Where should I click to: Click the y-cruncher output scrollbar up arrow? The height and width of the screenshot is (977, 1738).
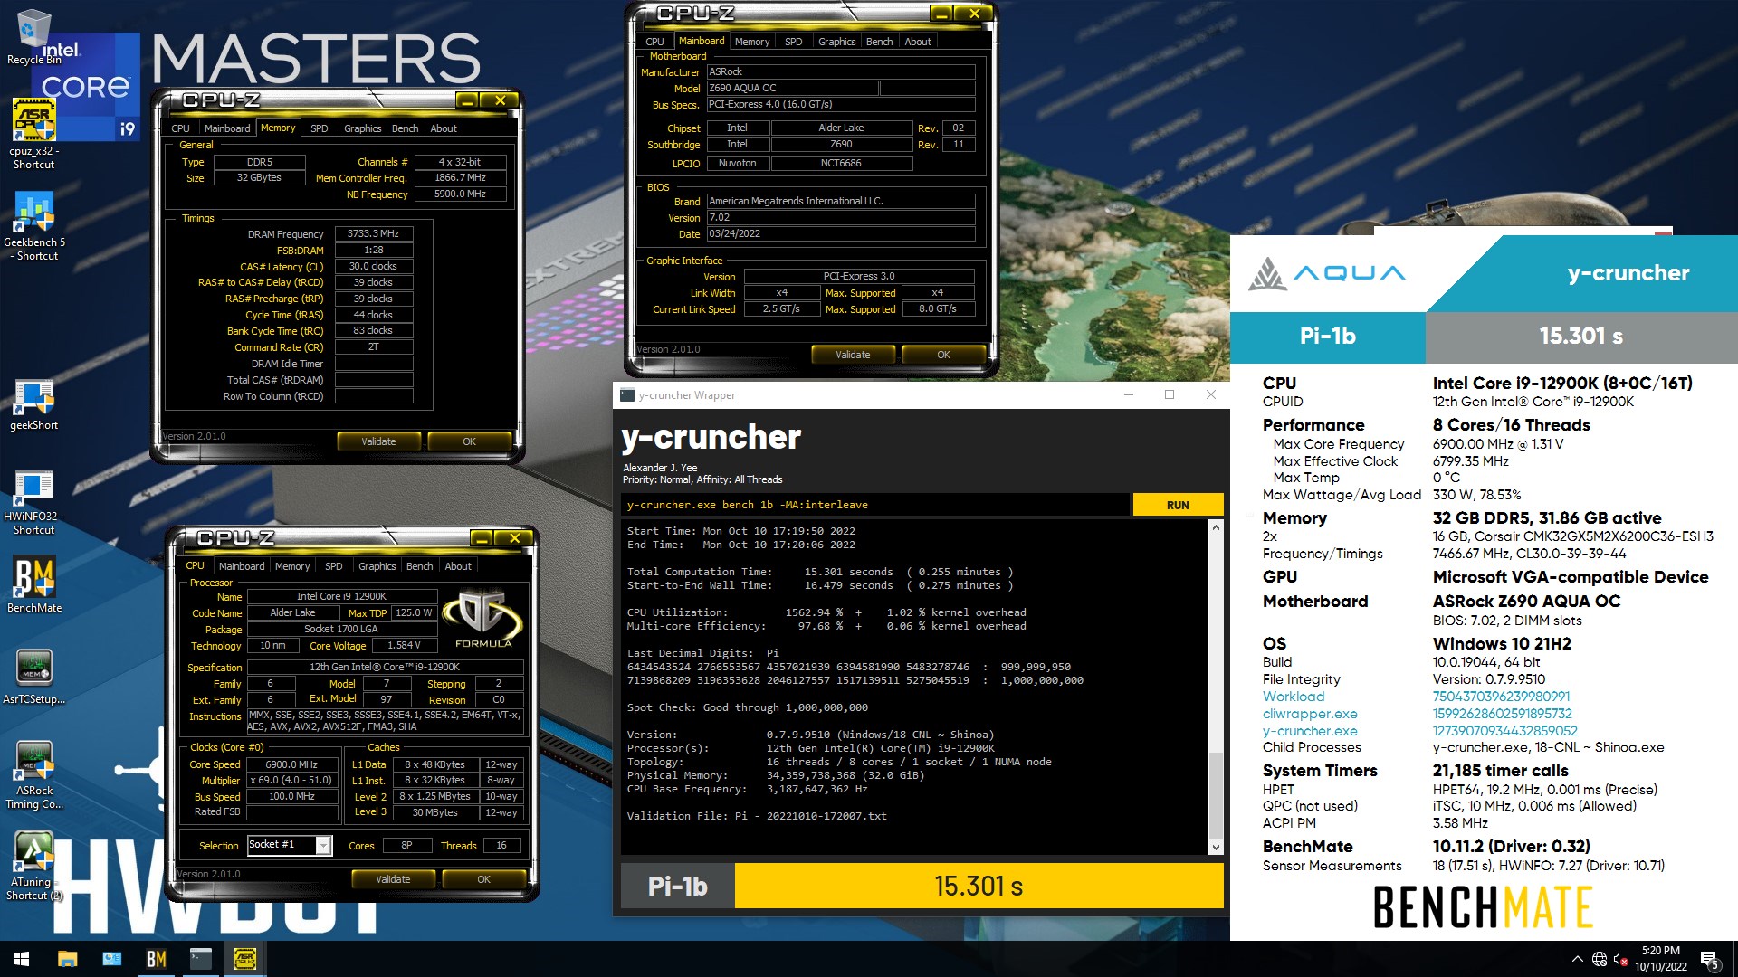pyautogui.click(x=1216, y=527)
